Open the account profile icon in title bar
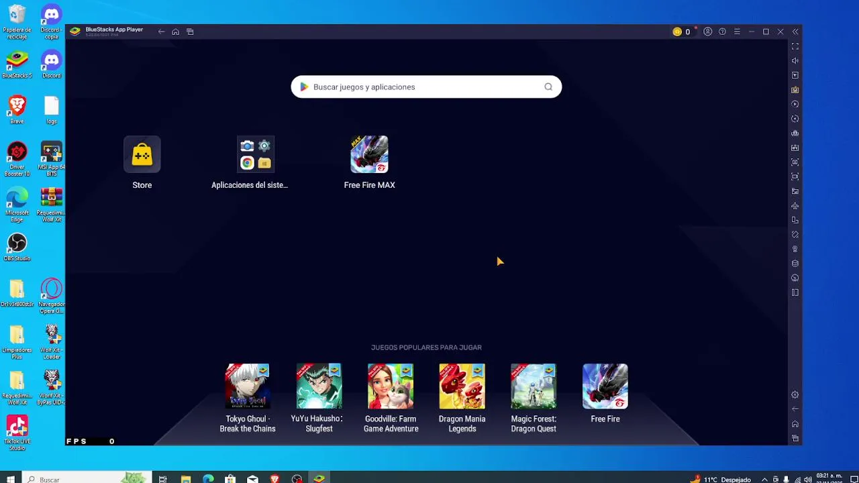The height and width of the screenshot is (483, 859). click(x=707, y=32)
